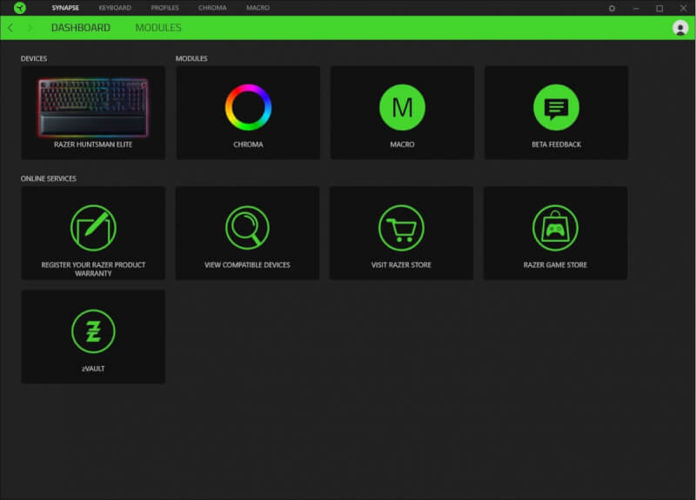This screenshot has height=500, width=696.
Task: Click Visit Razer Store label
Action: pyautogui.click(x=401, y=265)
